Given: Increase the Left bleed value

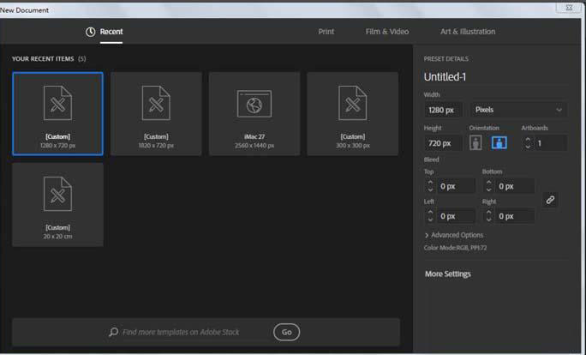Looking at the screenshot, I should (x=430, y=213).
